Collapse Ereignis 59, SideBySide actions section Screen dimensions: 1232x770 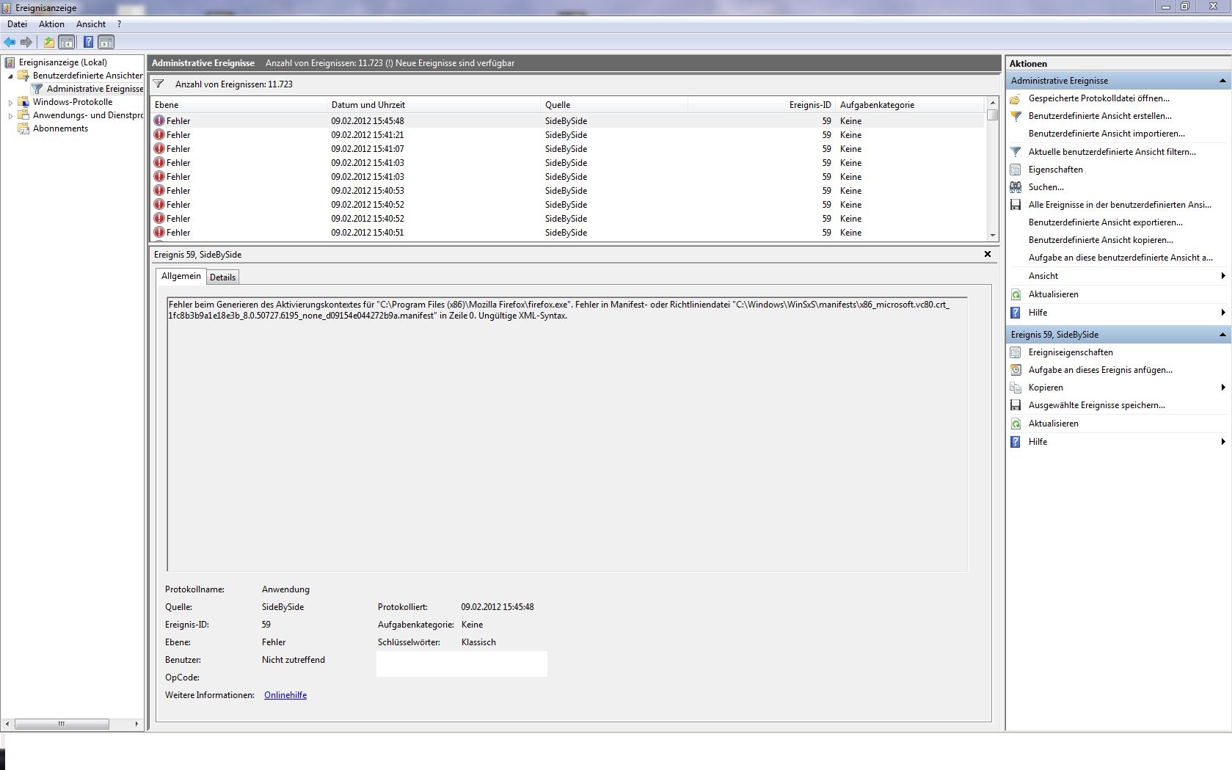pyautogui.click(x=1222, y=335)
